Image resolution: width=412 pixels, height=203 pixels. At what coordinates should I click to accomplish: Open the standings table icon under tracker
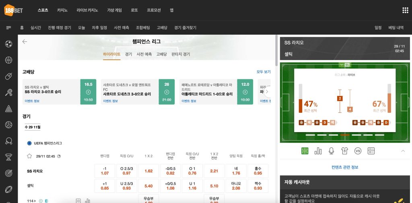pyautogui.click(x=371, y=151)
